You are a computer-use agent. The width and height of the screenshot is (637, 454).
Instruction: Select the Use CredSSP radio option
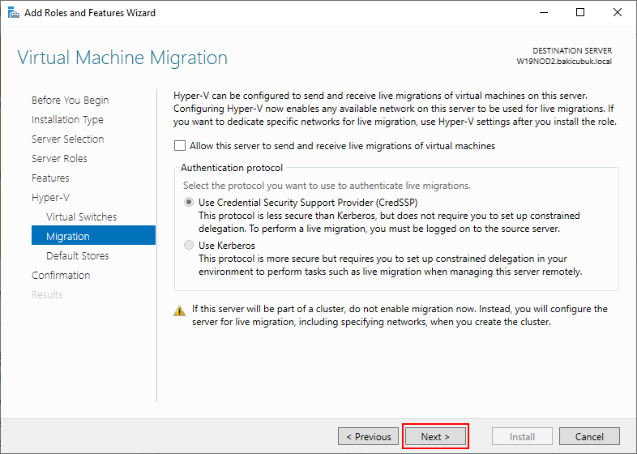[x=189, y=202]
